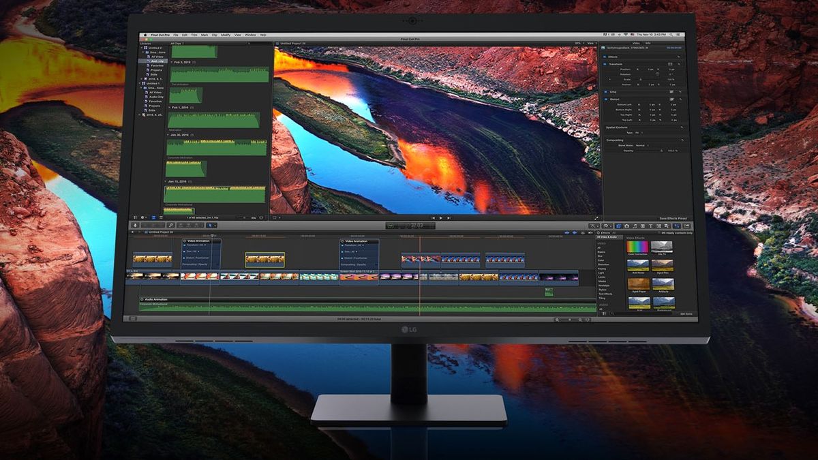The height and width of the screenshot is (460, 818).
Task: Open the Generators browser icon
Action: coord(658,226)
